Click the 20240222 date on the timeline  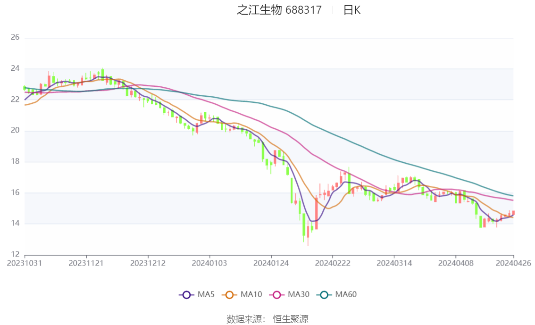[332, 263]
